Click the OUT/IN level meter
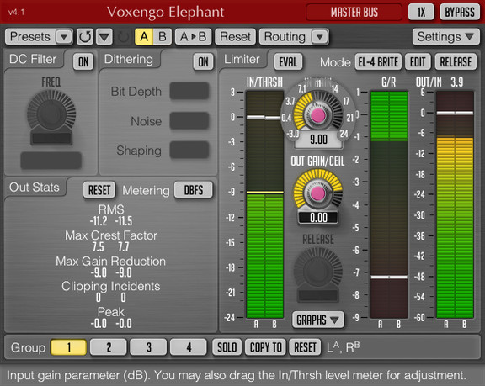This screenshot has height=386, width=485. pyautogui.click(x=455, y=204)
